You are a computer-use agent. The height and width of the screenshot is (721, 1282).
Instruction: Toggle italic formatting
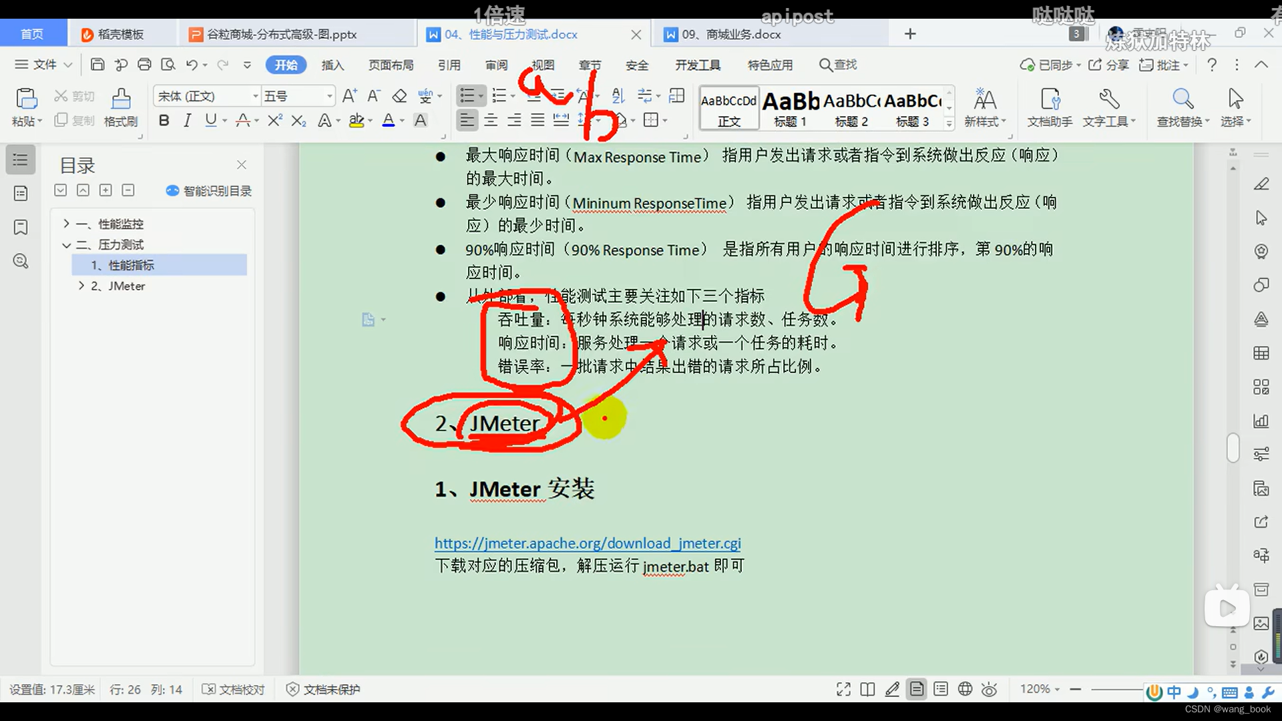pyautogui.click(x=188, y=120)
